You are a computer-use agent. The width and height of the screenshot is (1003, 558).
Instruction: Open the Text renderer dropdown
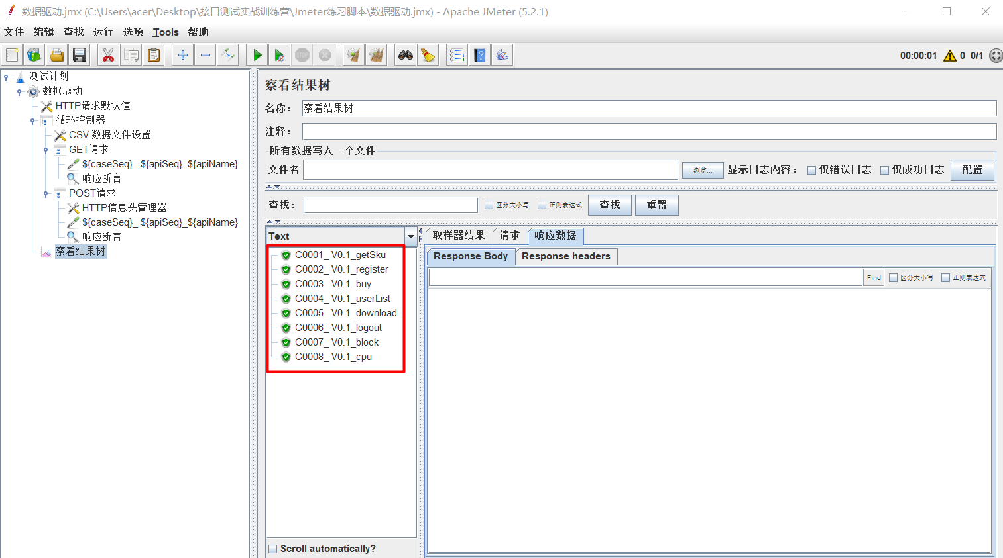pos(410,236)
